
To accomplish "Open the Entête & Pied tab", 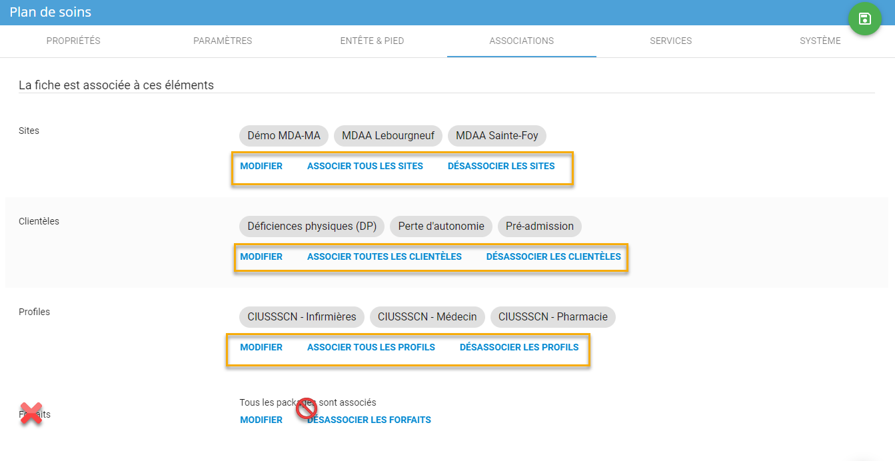I will click(372, 41).
